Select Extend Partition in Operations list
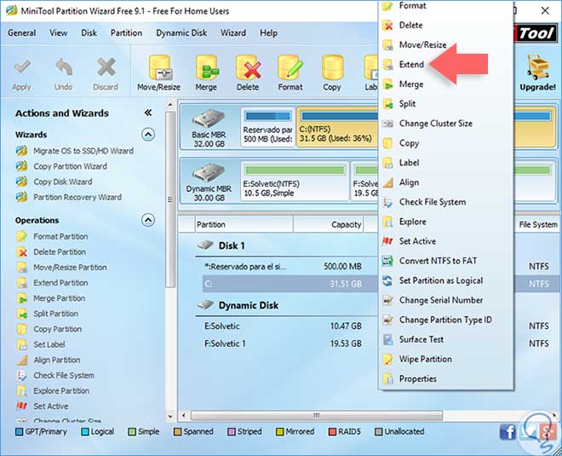The height and width of the screenshot is (456, 562). click(x=52, y=283)
